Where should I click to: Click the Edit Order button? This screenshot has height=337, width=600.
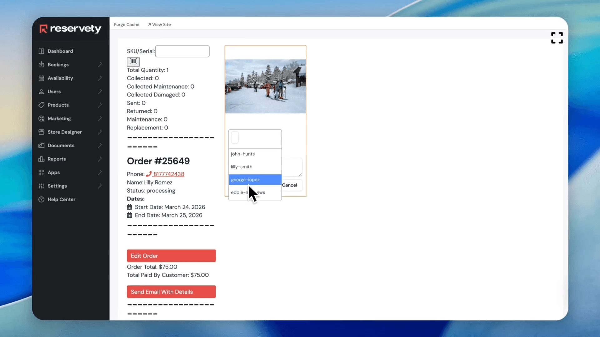[x=171, y=256]
